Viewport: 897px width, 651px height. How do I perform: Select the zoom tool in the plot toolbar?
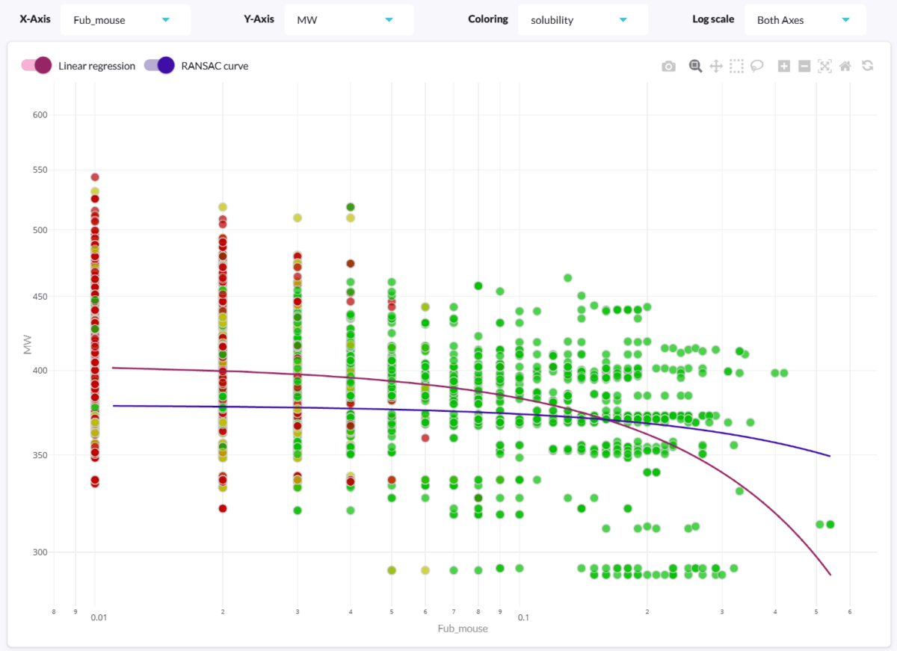[x=694, y=66]
